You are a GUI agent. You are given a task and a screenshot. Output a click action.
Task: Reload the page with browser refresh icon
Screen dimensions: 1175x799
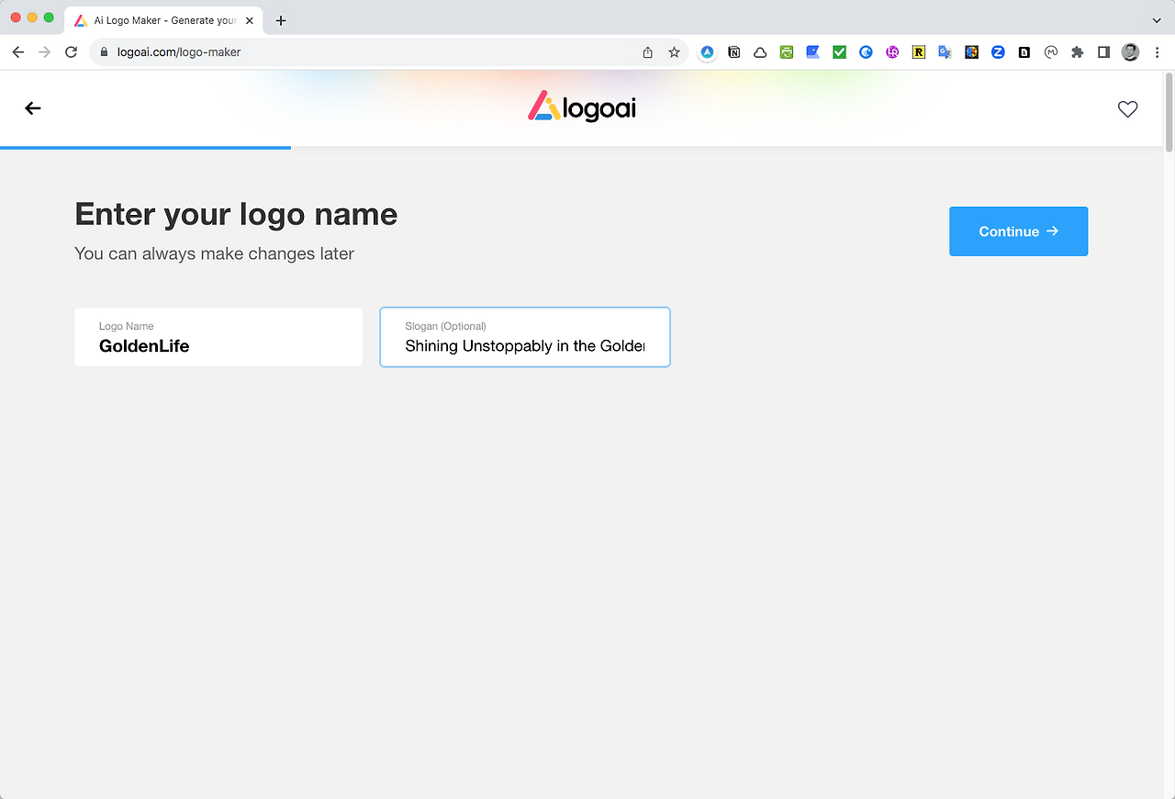[71, 52]
